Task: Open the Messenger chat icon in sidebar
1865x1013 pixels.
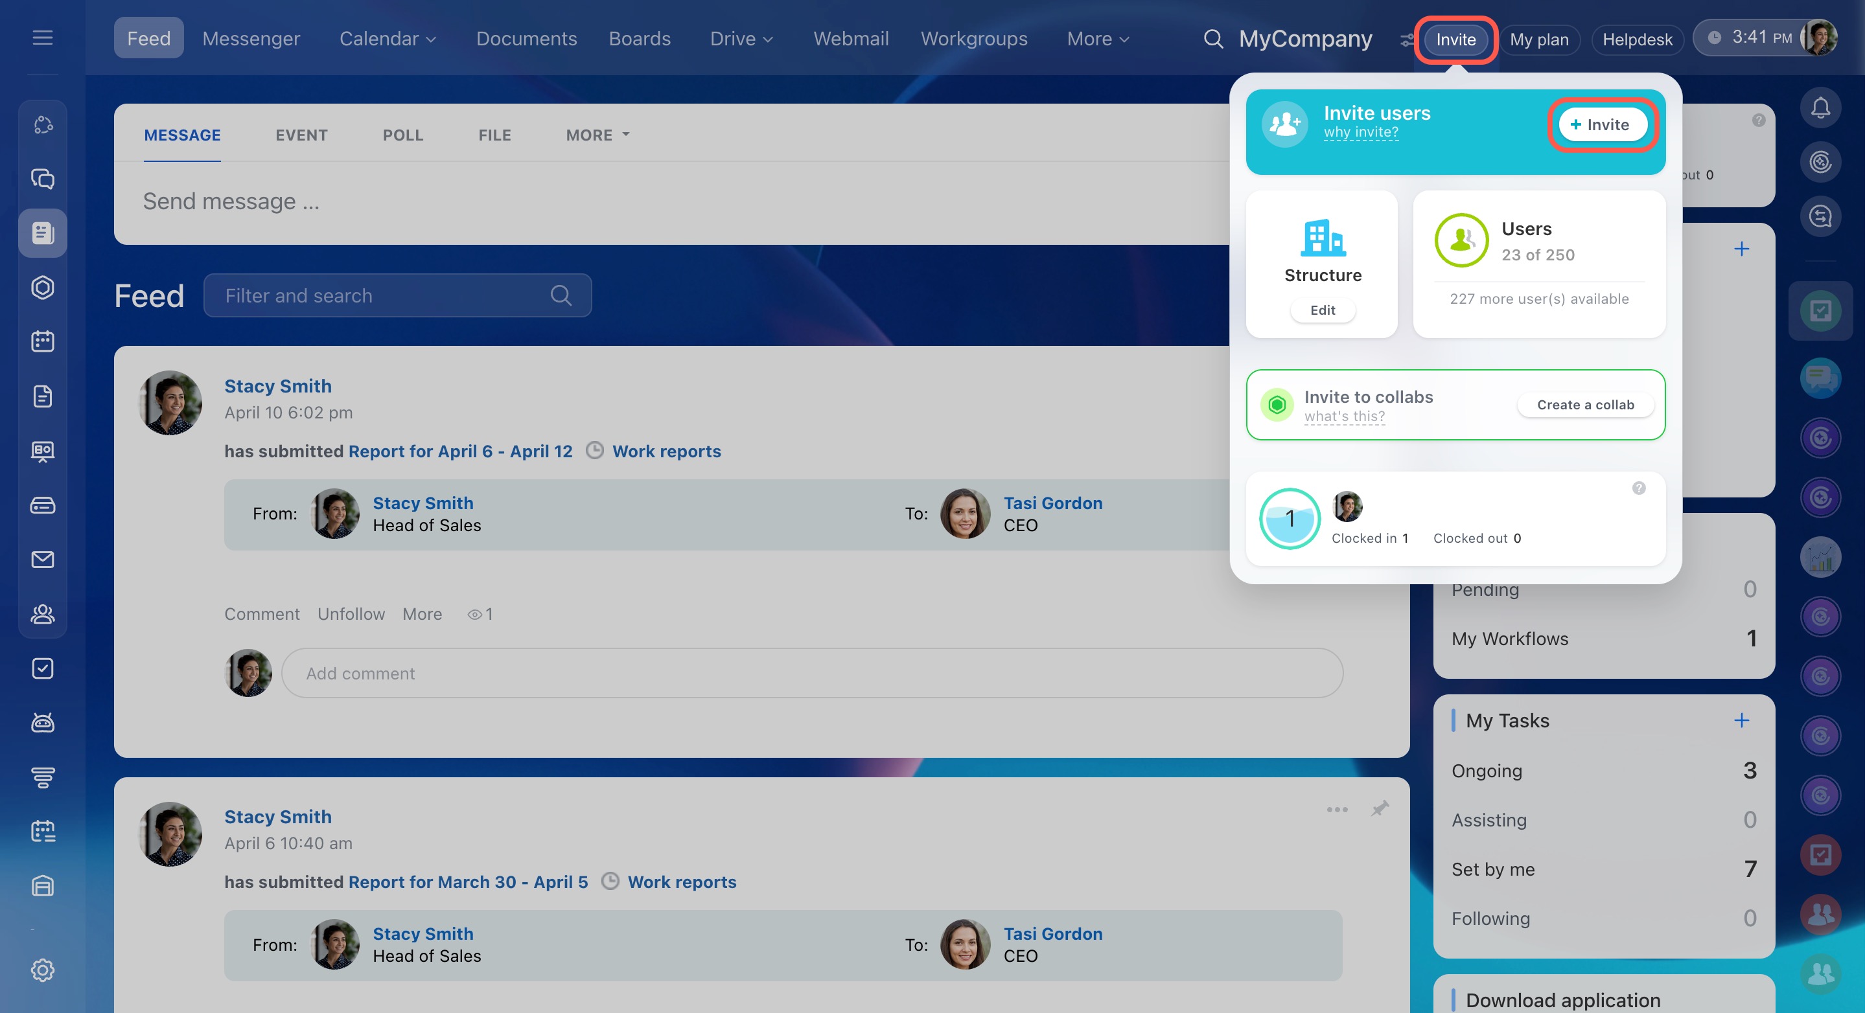Action: (43, 179)
